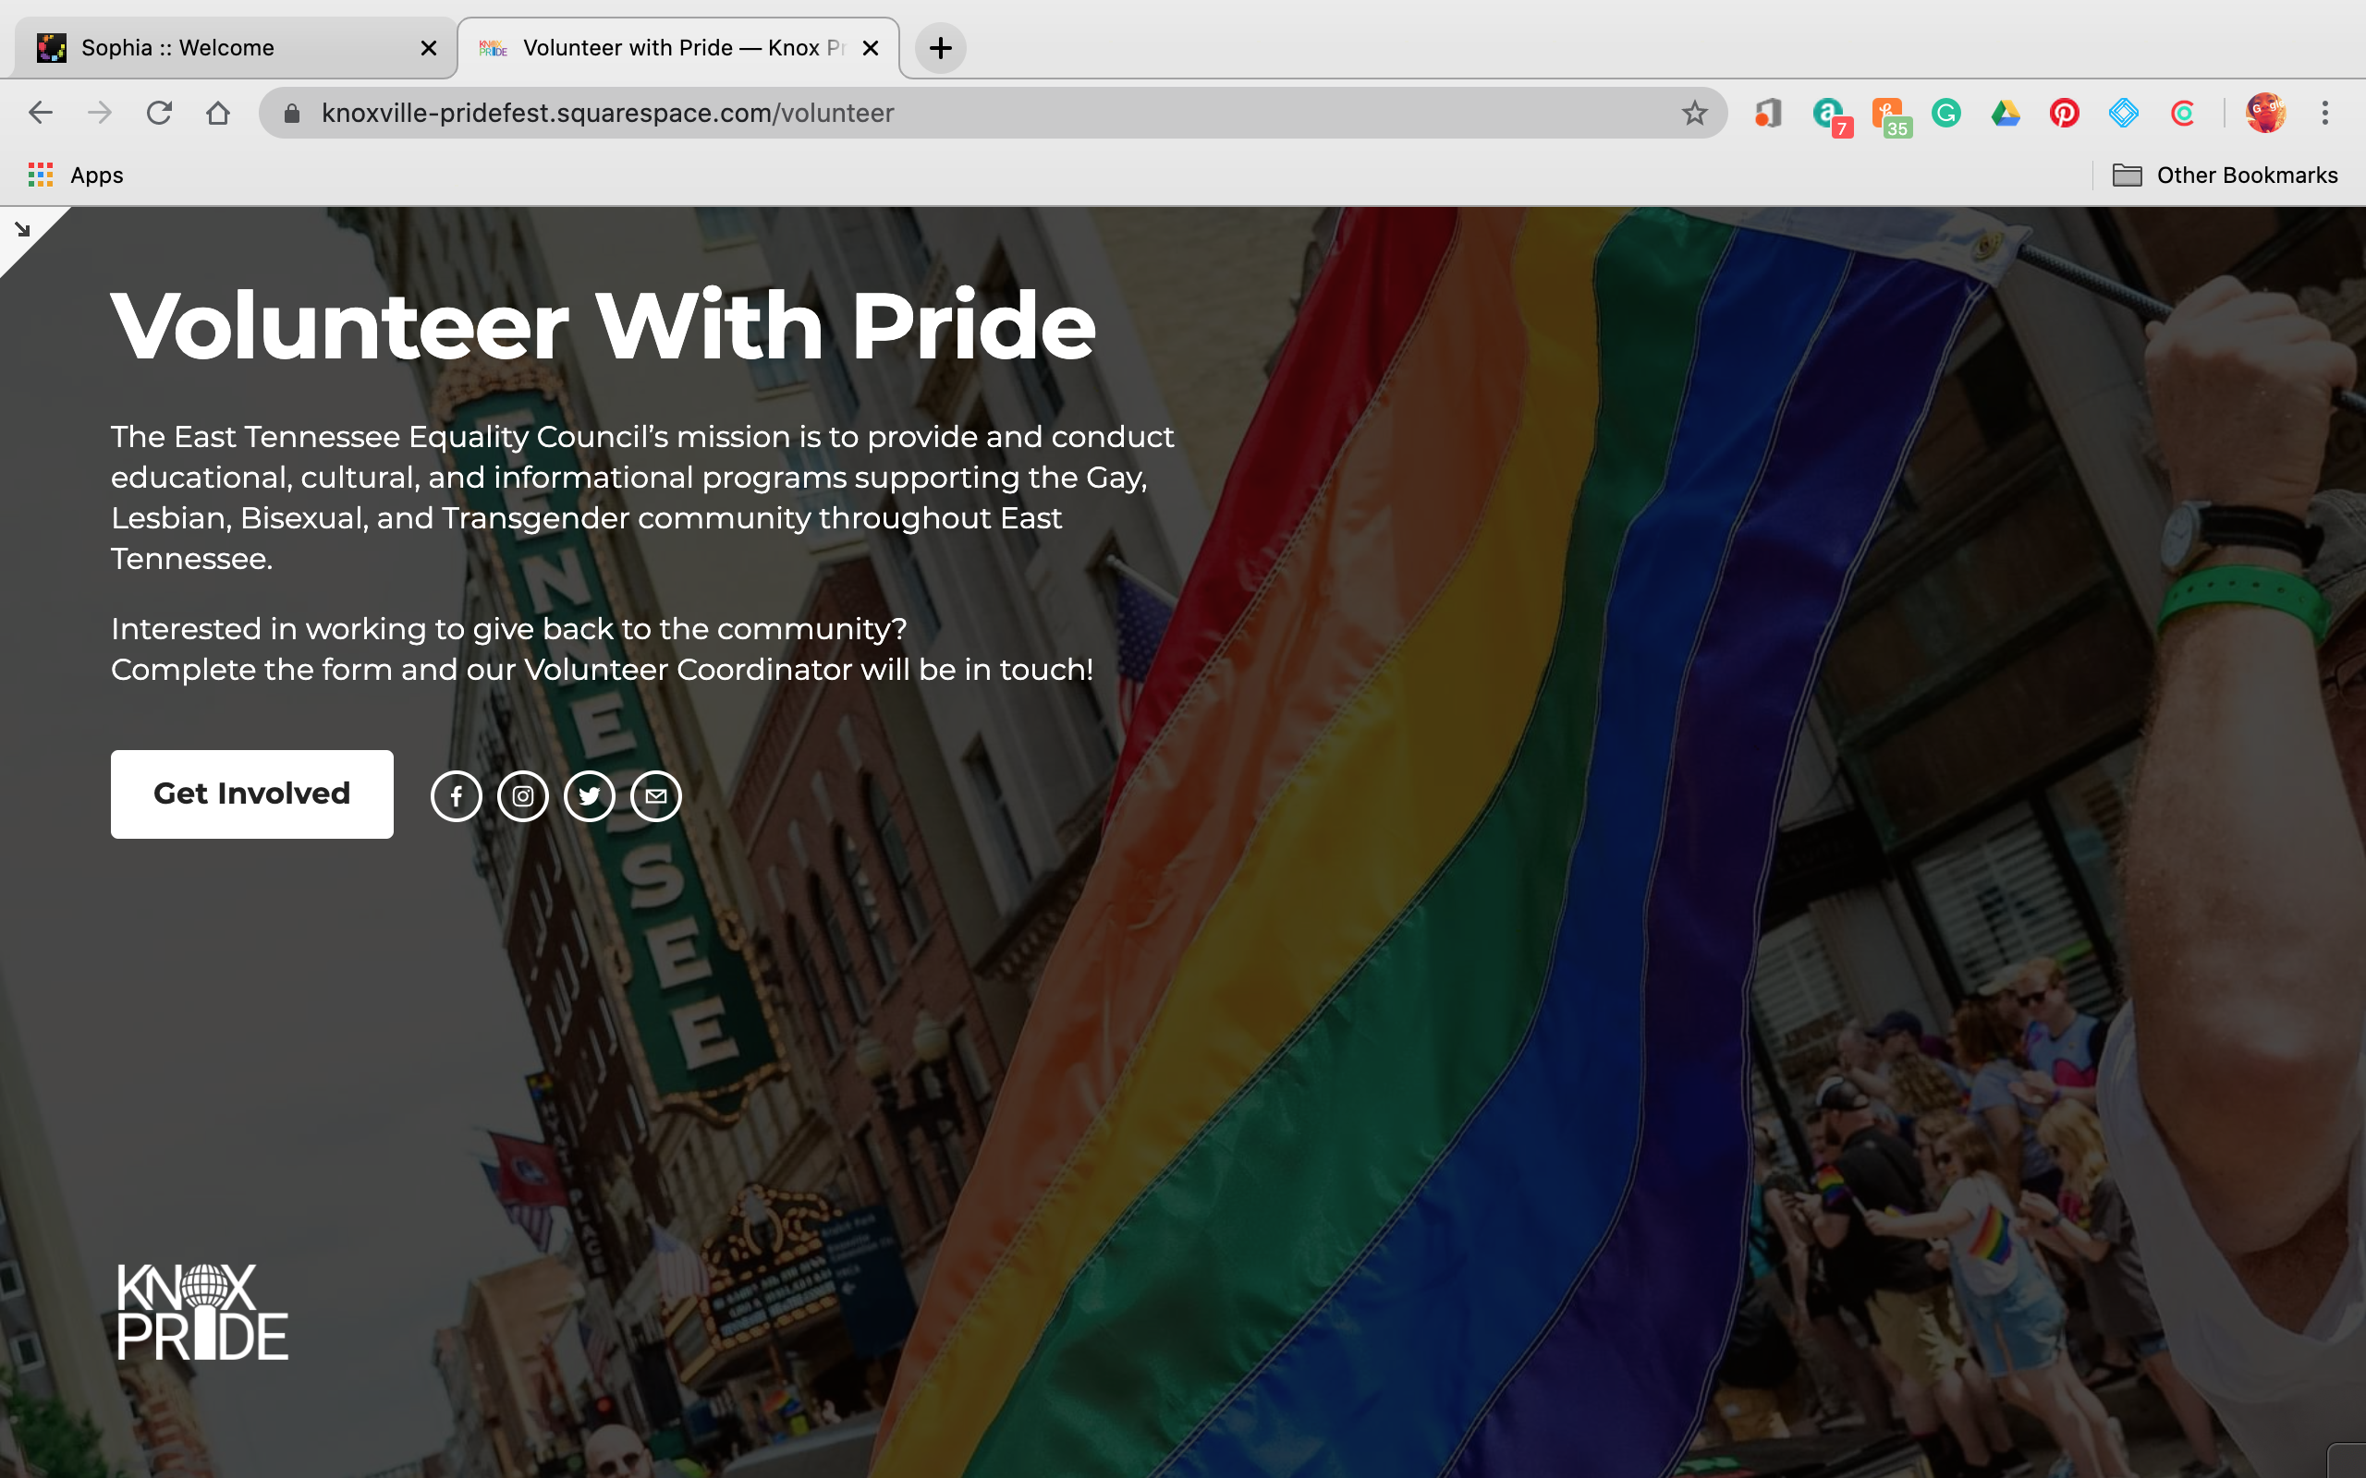Image resolution: width=2366 pixels, height=1478 pixels.
Task: Open the Honey extension showing 35 badge
Action: pyautogui.click(x=1887, y=113)
